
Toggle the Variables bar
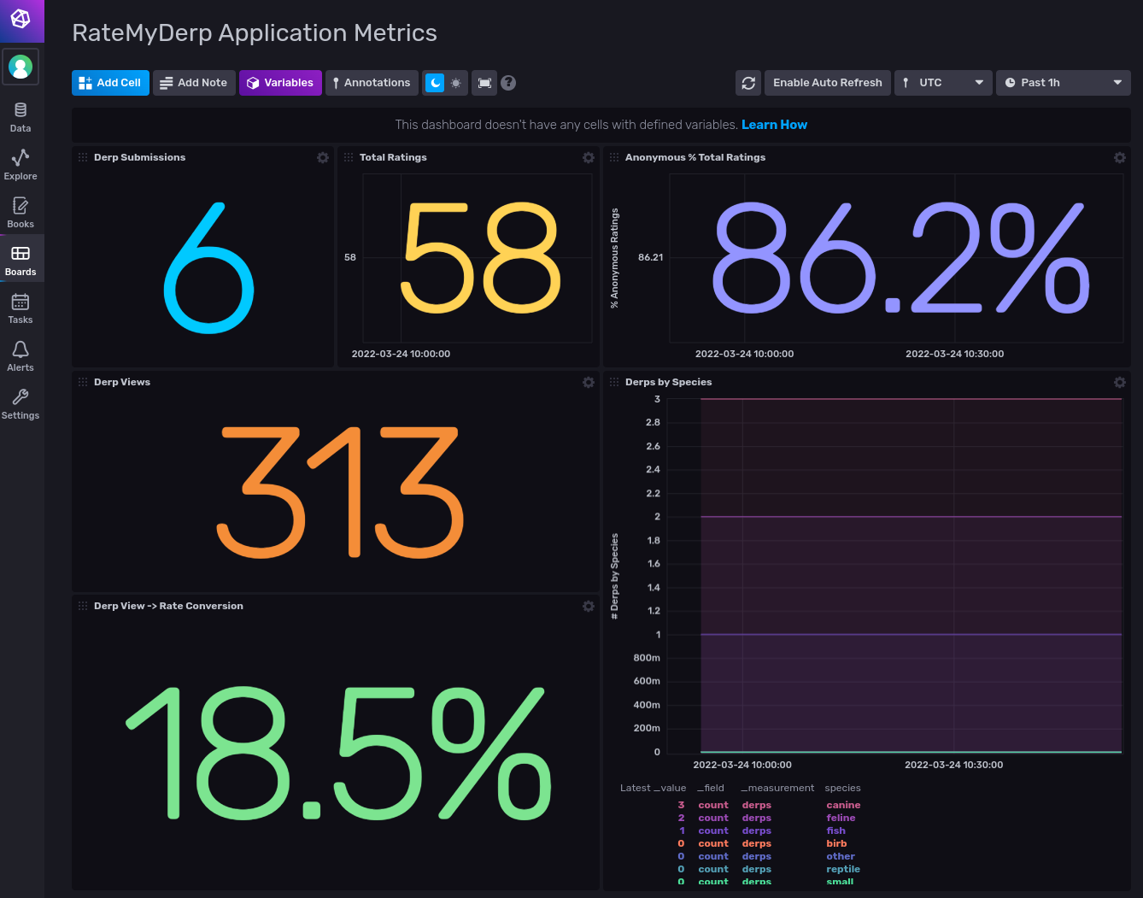280,83
